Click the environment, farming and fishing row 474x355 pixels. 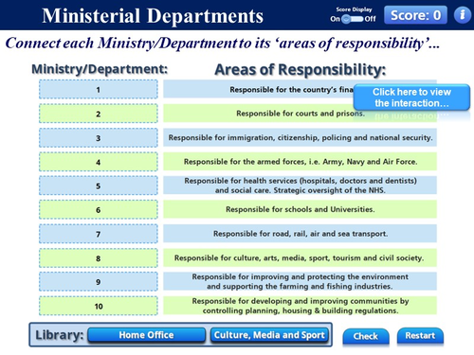300,281
